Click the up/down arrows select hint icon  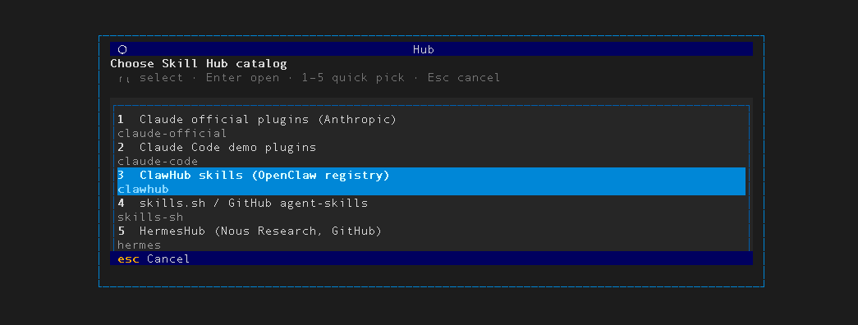click(124, 78)
